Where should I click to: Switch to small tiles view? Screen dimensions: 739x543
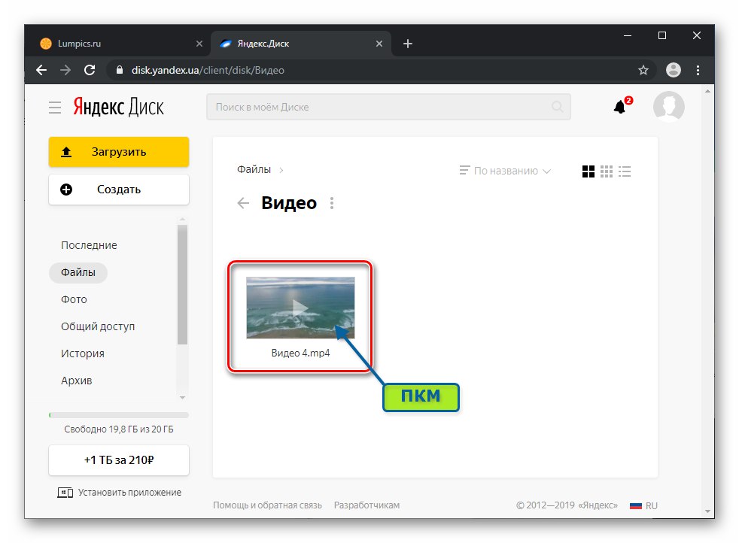pyautogui.click(x=607, y=171)
